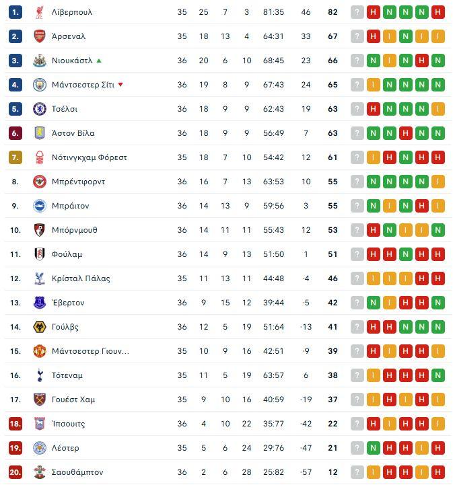Open the Μάντσεστερ Γιουν... team link
Screen dimensions: 455x489
90,351
